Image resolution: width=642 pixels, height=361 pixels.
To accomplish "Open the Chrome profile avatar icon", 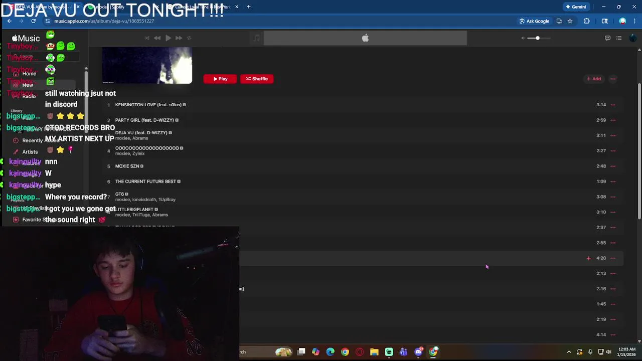I will [622, 21].
